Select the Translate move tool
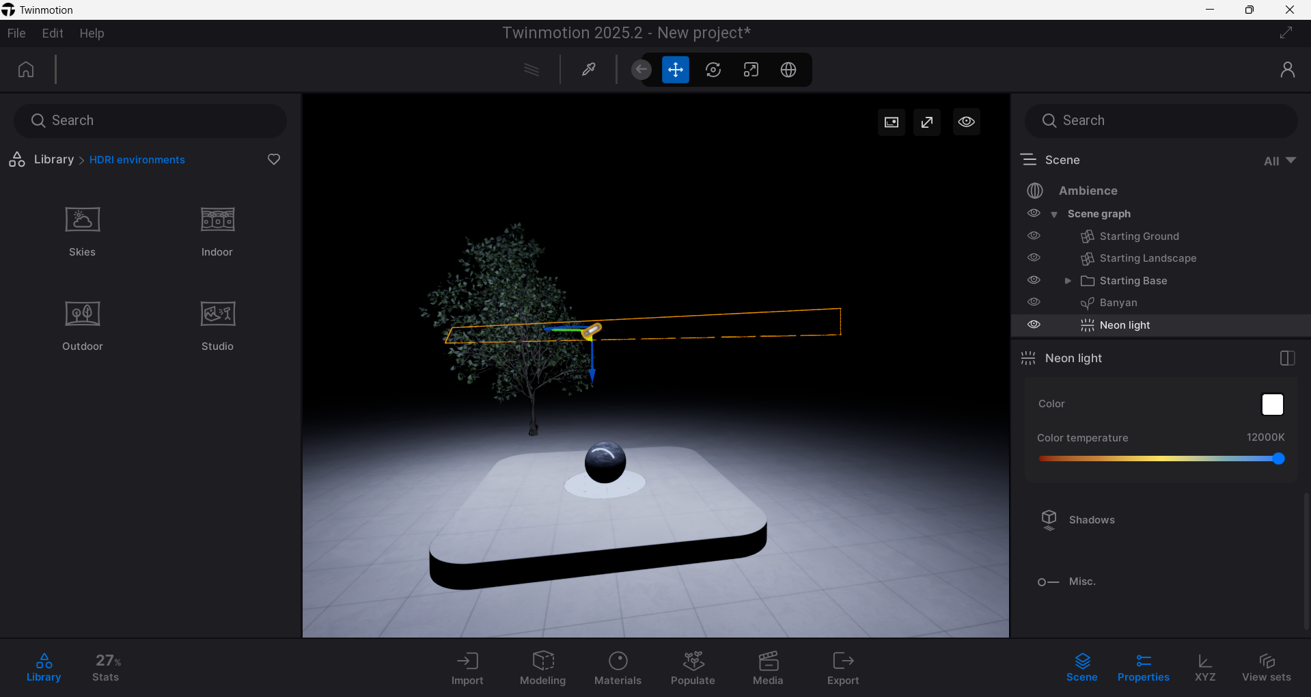The image size is (1311, 697). [x=675, y=70]
